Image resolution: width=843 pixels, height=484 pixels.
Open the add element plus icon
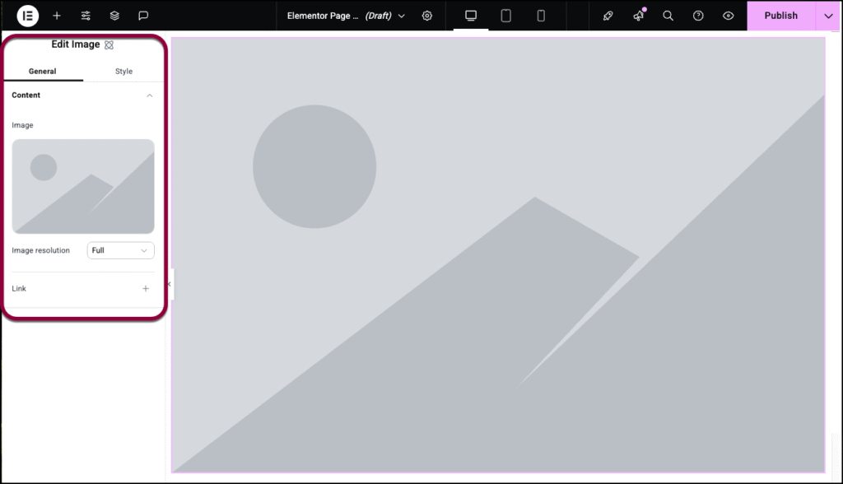point(57,16)
